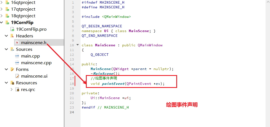This screenshot has width=270, height=127.
Task: Click the main.cpp file icon
Action: (17, 56)
